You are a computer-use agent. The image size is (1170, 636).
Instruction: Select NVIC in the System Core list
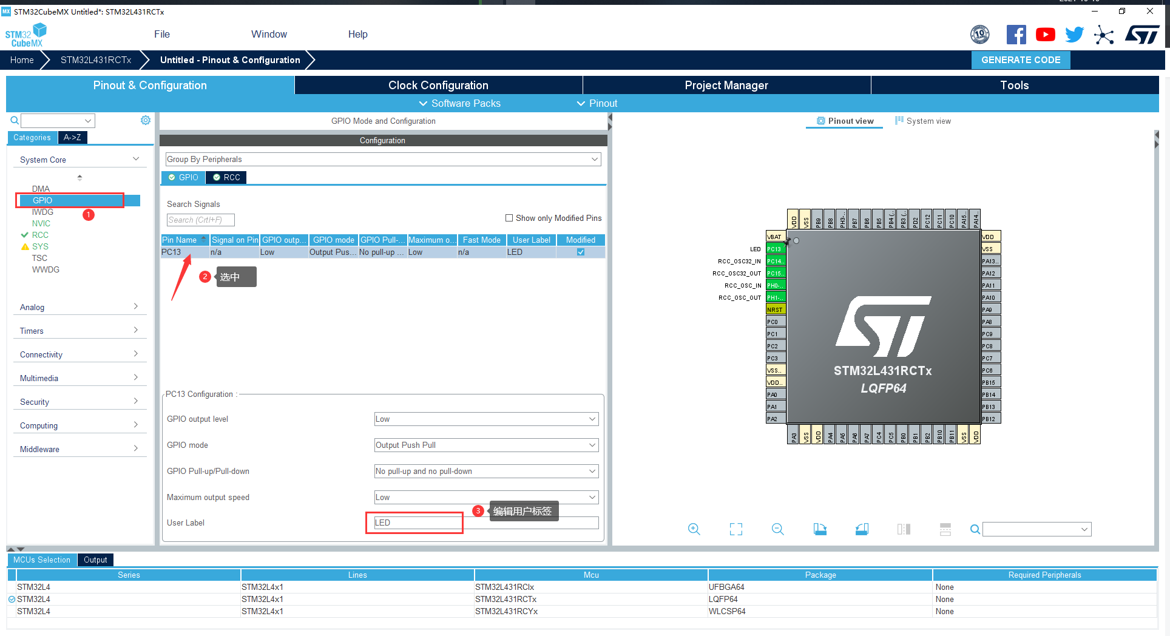click(x=41, y=223)
